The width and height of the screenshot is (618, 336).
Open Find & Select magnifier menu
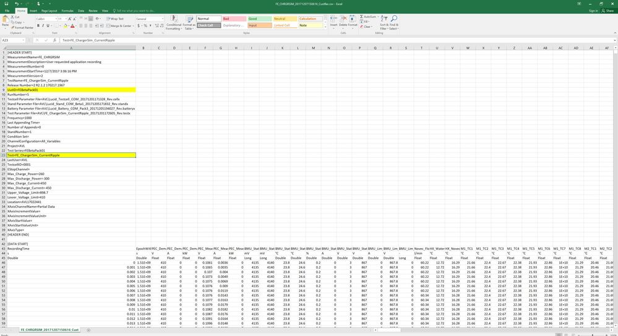[x=393, y=23]
